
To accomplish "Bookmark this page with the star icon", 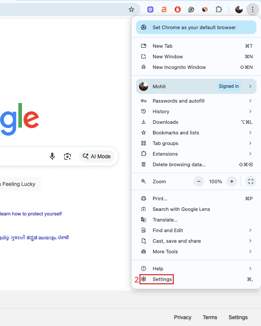I will click(x=131, y=9).
